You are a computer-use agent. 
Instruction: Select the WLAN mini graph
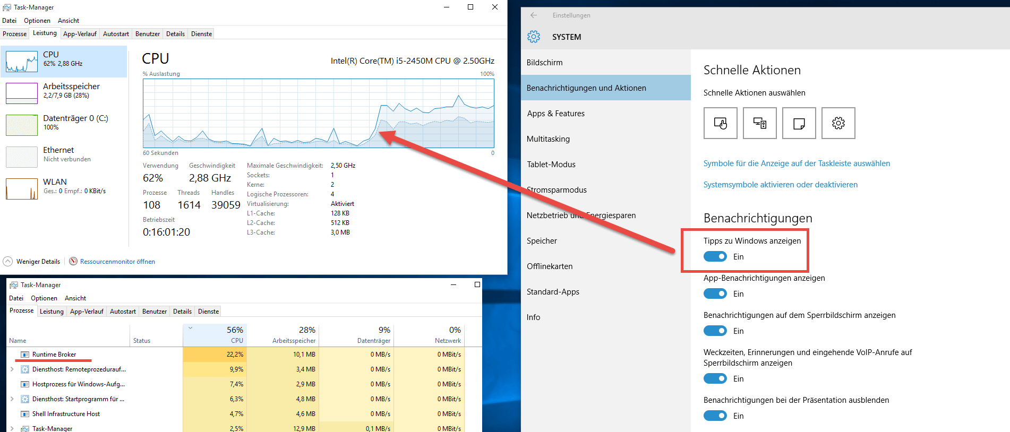[x=22, y=189]
